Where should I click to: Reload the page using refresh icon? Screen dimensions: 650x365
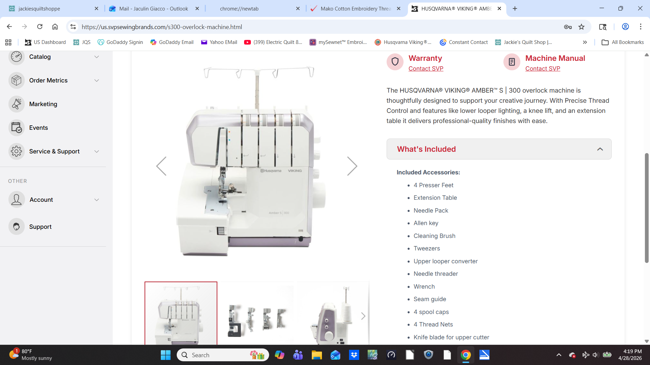point(40,27)
